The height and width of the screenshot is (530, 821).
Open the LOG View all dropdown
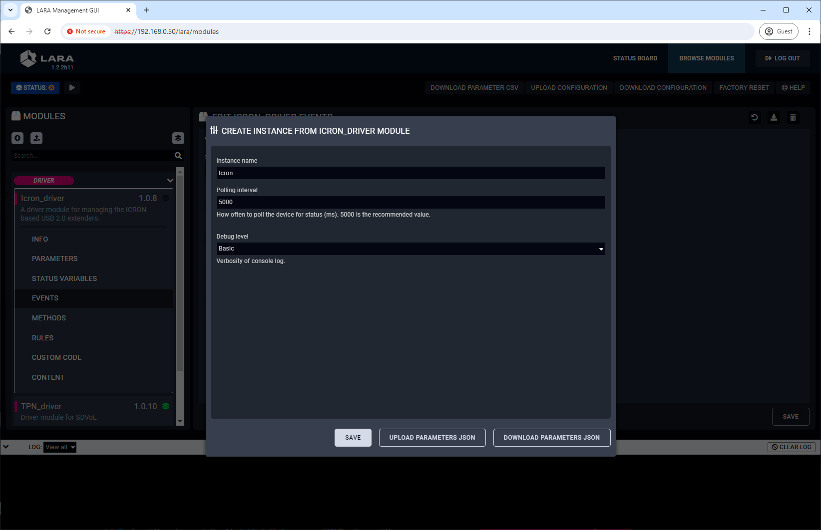[60, 447]
